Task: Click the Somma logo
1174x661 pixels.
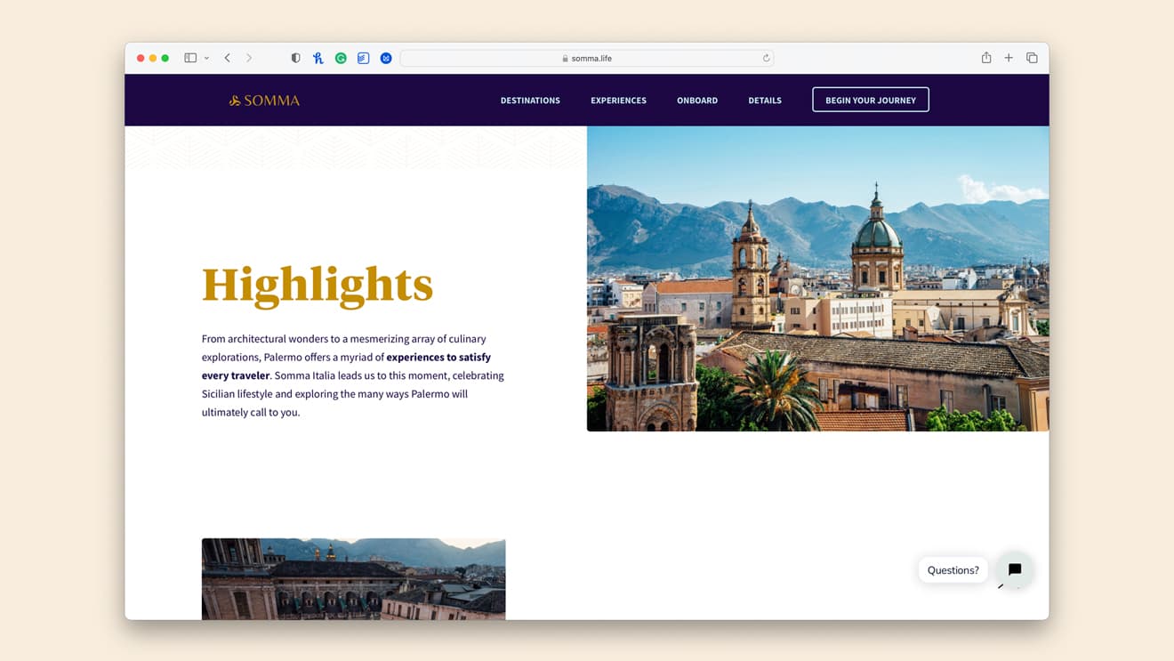Action: pyautogui.click(x=264, y=101)
